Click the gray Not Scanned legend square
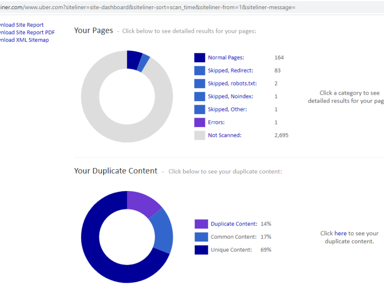 point(200,135)
